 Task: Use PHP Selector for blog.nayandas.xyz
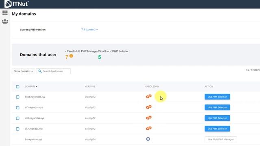(x=217, y=97)
